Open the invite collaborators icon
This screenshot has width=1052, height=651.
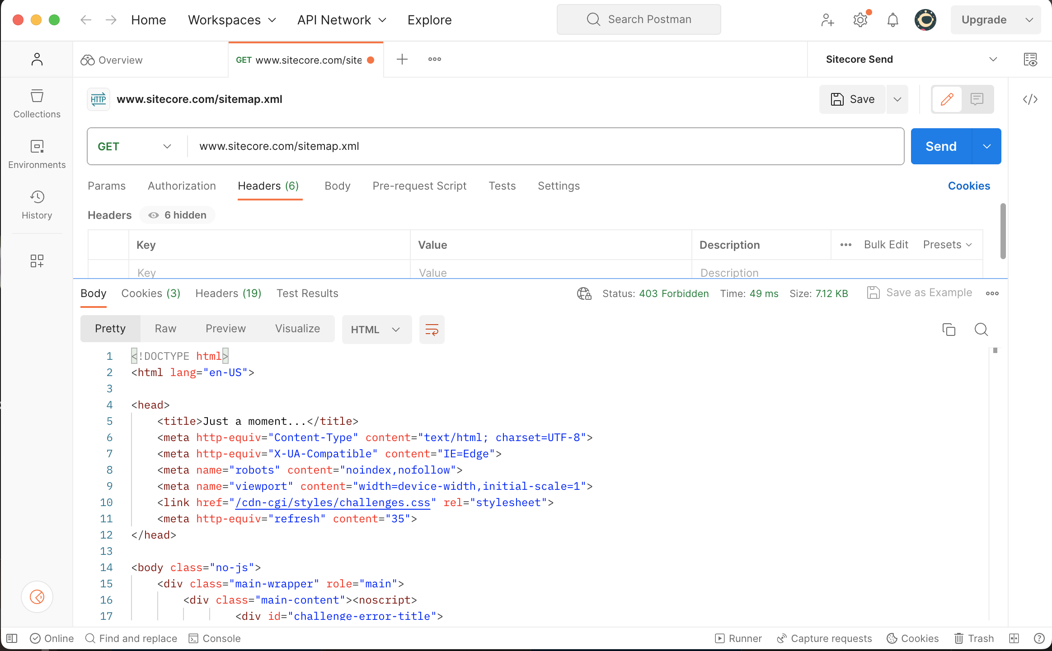(827, 20)
